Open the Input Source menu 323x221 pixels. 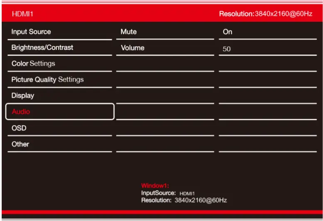(60, 32)
